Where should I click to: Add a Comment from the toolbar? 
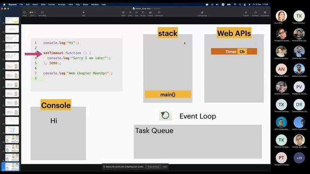click(159, 14)
